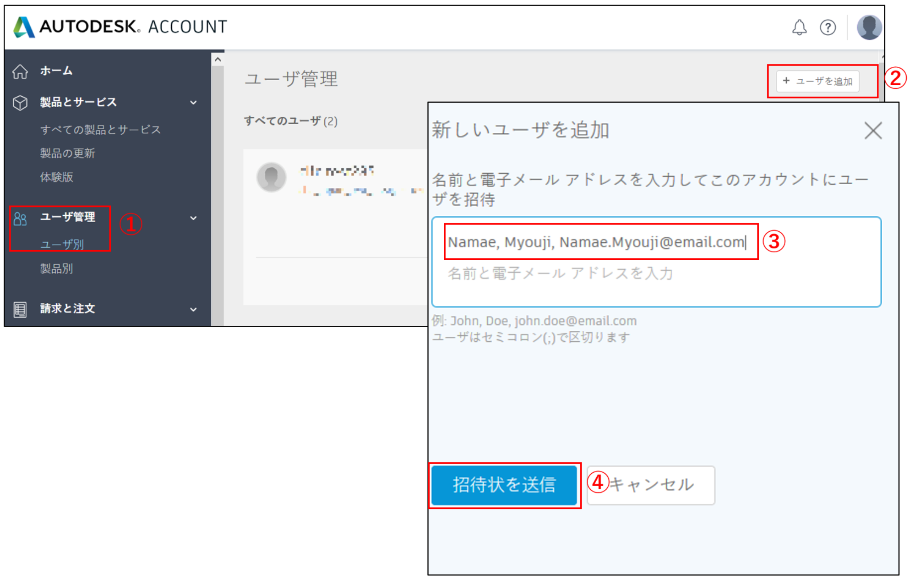Close the add new user dialog
915x580 pixels.
(x=873, y=131)
